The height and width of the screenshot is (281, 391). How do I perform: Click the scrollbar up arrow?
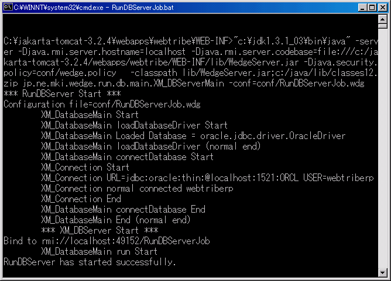pyautogui.click(x=383, y=20)
